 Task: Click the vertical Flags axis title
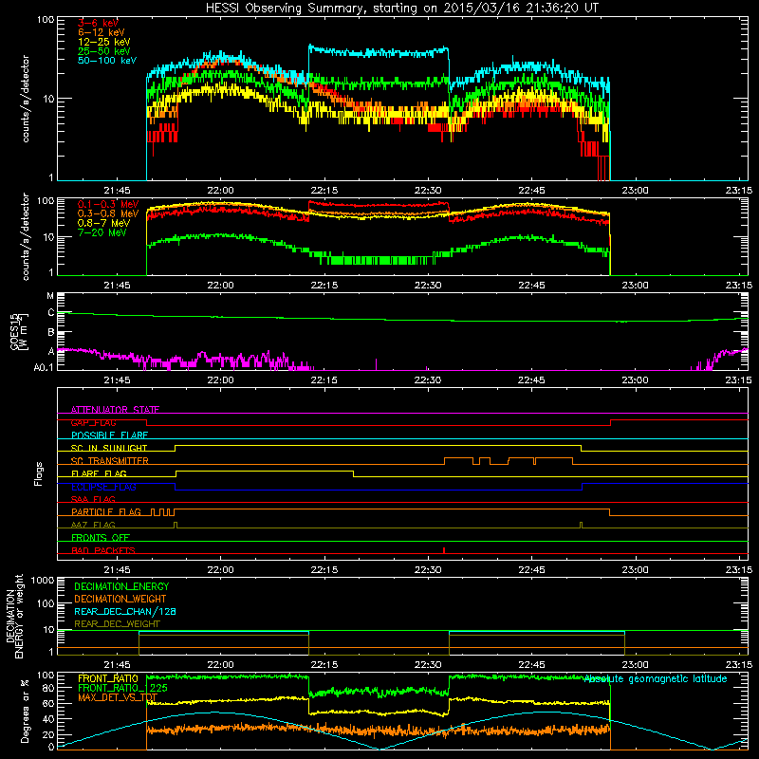pos(39,473)
